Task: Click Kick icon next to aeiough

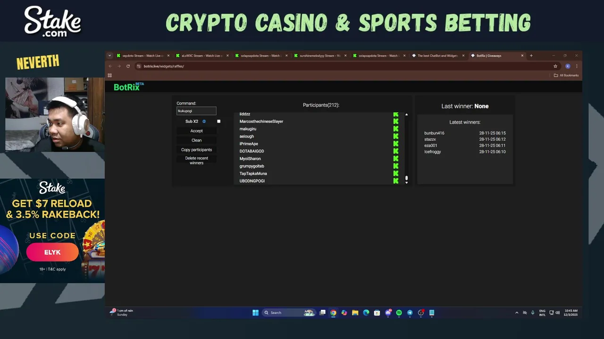Action: click(395, 137)
